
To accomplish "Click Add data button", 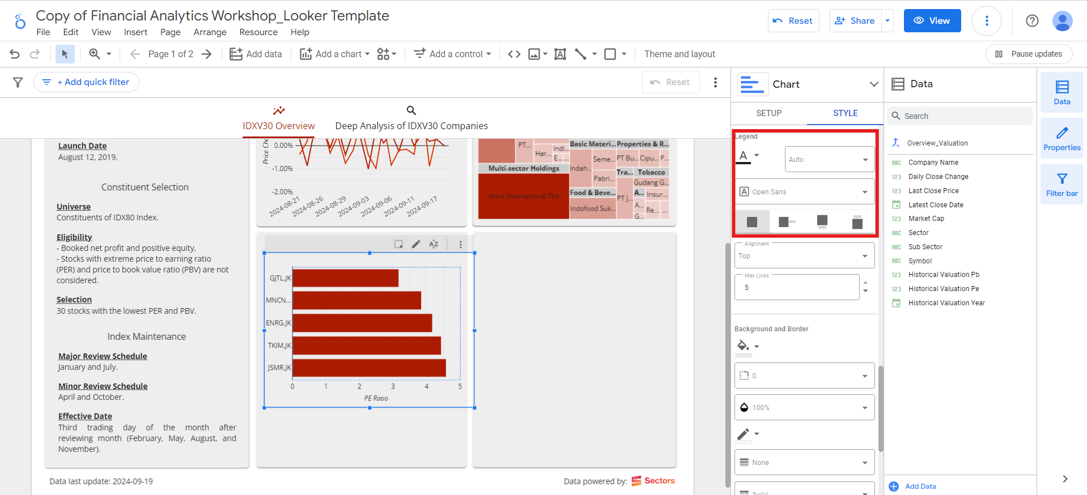I will point(256,54).
